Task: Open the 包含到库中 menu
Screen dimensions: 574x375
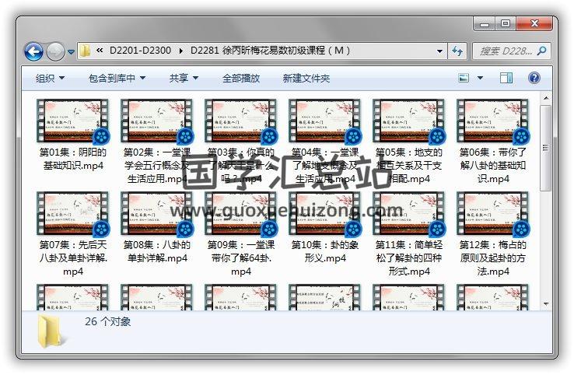Action: (x=117, y=78)
